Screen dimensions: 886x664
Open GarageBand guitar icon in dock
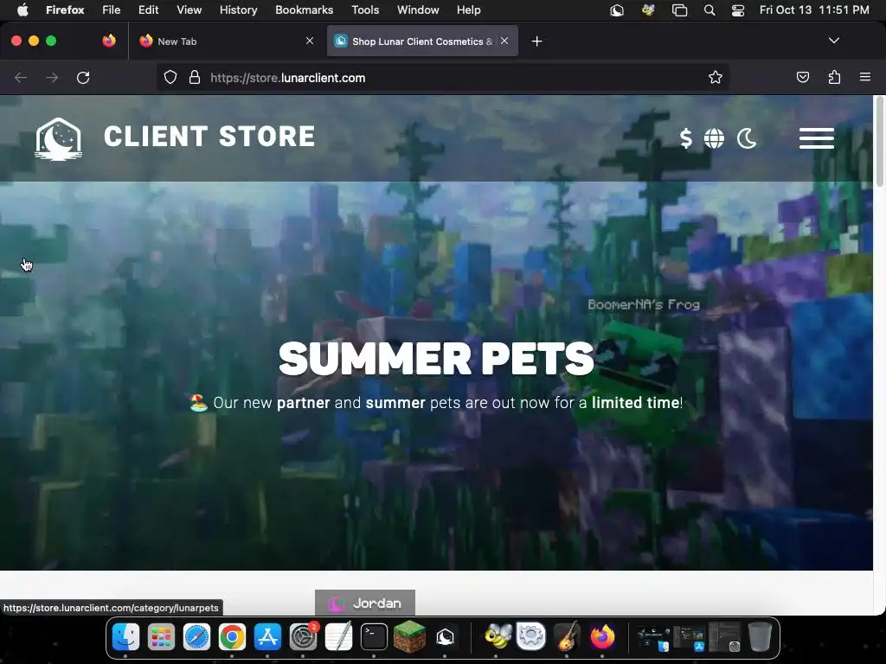567,637
